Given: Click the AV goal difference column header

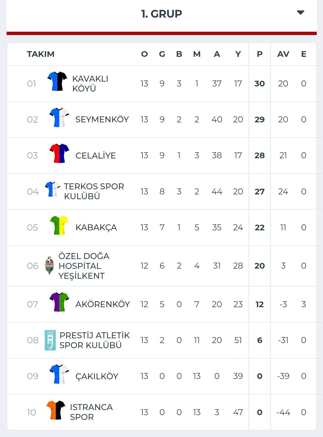Looking at the screenshot, I should (x=283, y=54).
